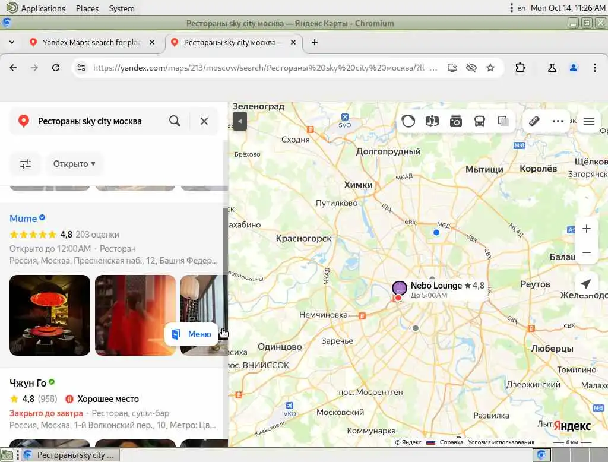Toggle public transport layer

pyautogui.click(x=479, y=121)
